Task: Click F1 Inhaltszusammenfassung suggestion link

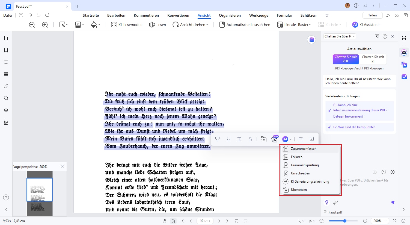Action: tap(360, 111)
